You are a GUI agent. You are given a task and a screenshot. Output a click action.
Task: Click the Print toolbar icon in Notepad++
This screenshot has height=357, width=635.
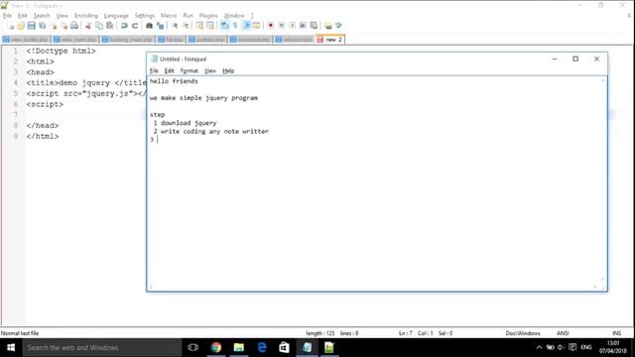(74, 26)
